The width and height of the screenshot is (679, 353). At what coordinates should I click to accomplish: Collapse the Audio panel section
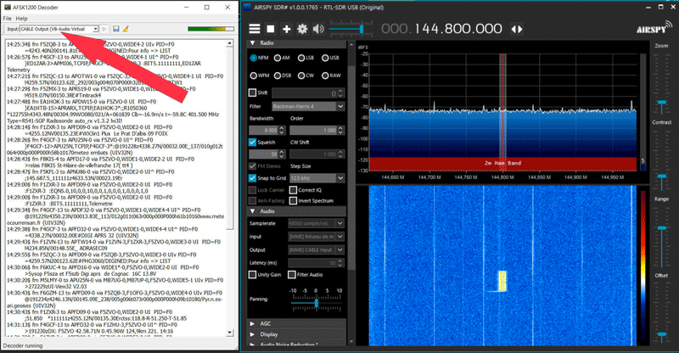tap(252, 211)
